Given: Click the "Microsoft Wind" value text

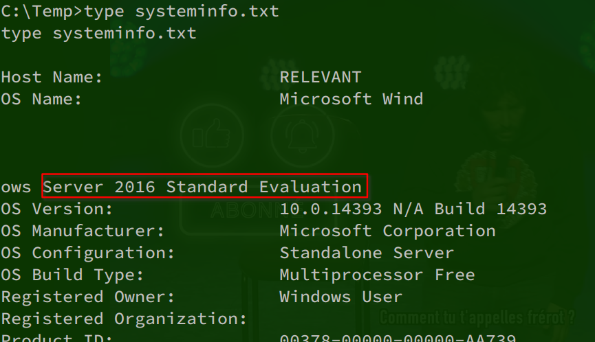Looking at the screenshot, I should [x=351, y=99].
